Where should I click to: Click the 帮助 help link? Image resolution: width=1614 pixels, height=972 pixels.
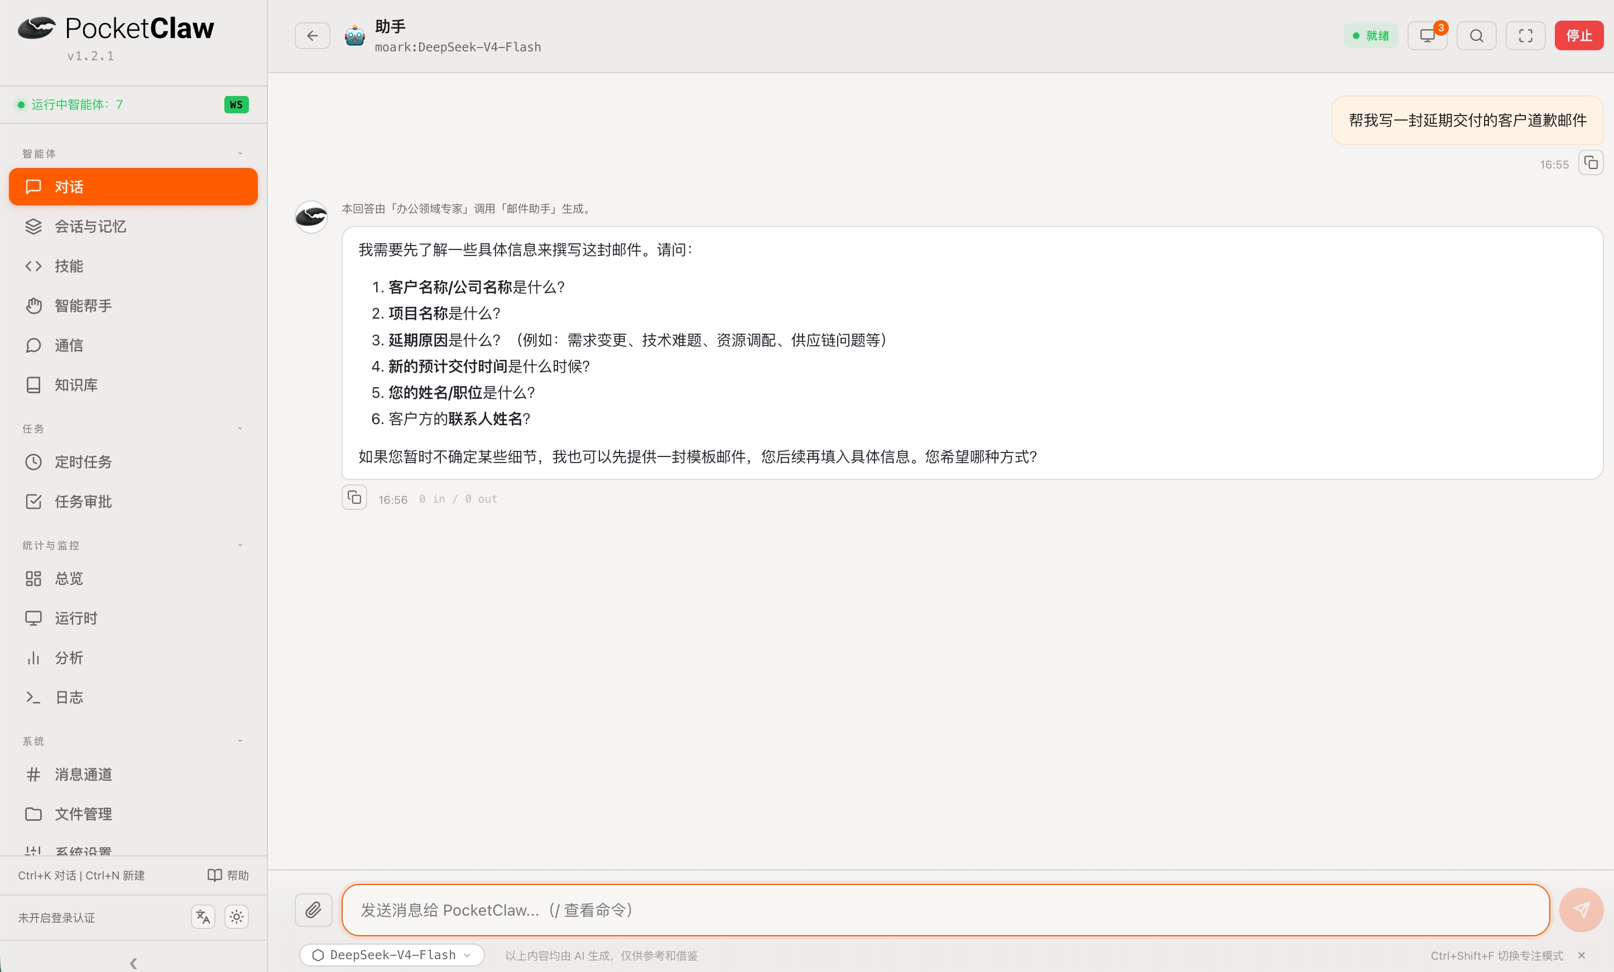(228, 875)
